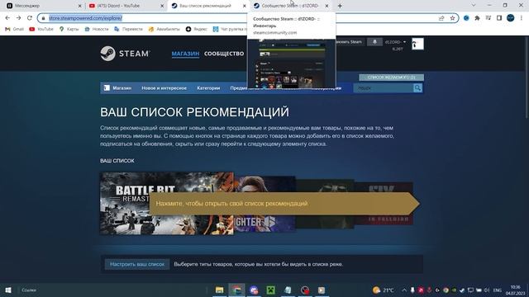
Task: Close the Мессенджер tab
Action: (80, 6)
